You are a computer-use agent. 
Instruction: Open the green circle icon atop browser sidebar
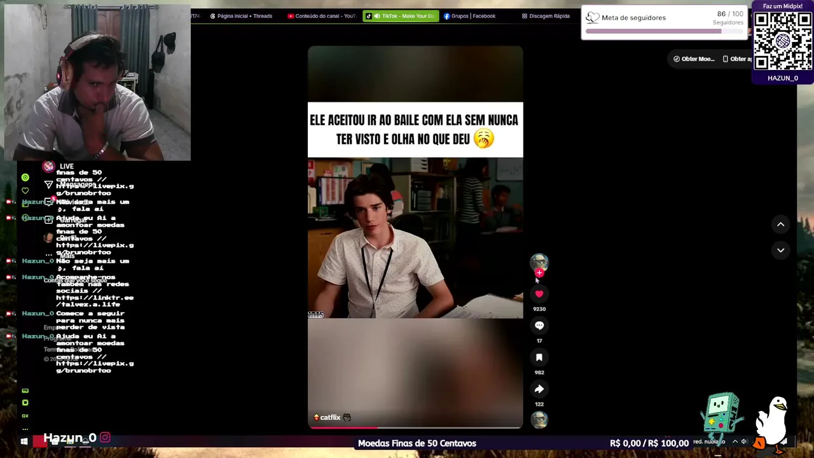coord(25,177)
